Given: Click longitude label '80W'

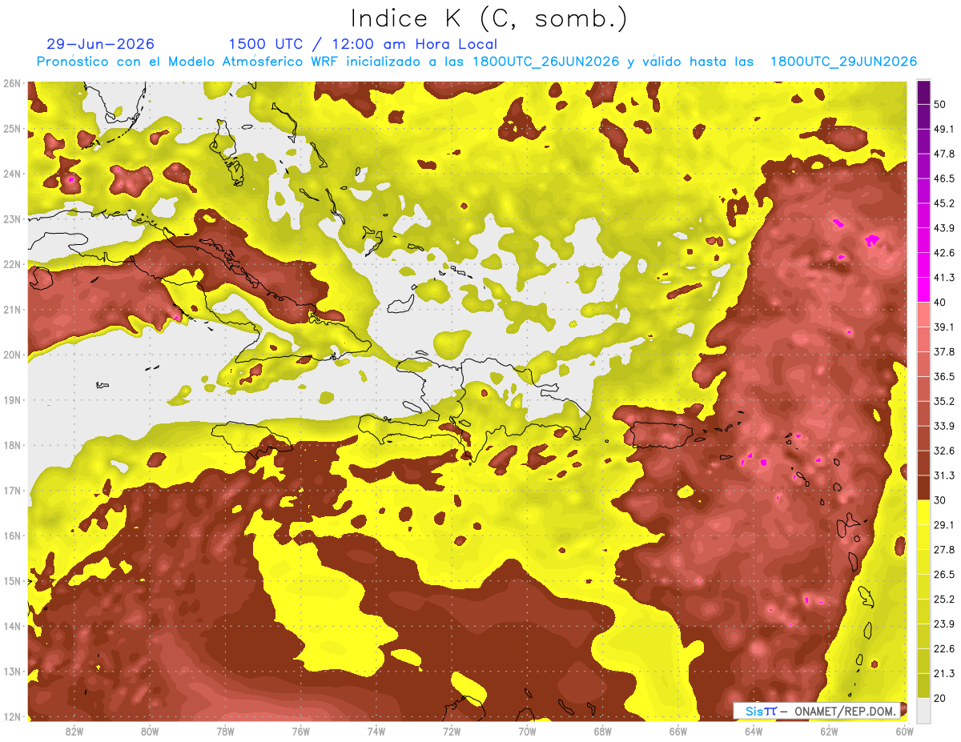Looking at the screenshot, I should tap(150, 732).
